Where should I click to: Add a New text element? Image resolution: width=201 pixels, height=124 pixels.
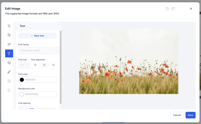tap(37, 36)
